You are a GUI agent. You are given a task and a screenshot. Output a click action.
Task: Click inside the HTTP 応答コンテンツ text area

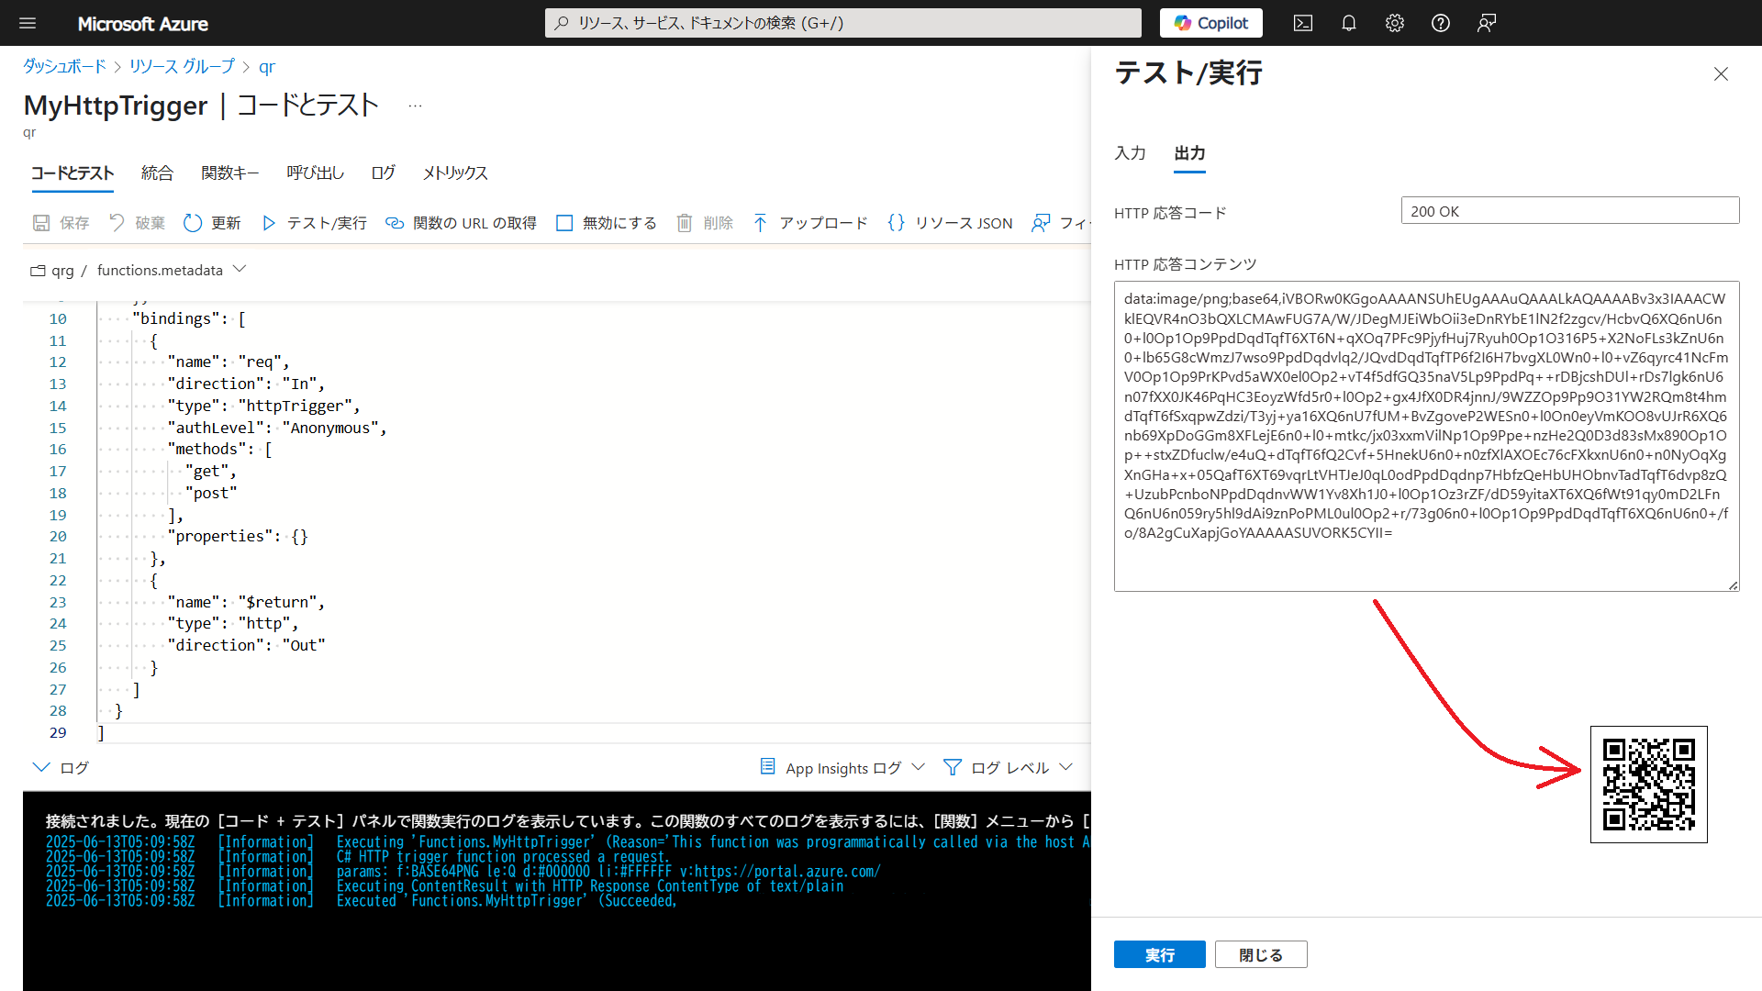pos(1426,436)
